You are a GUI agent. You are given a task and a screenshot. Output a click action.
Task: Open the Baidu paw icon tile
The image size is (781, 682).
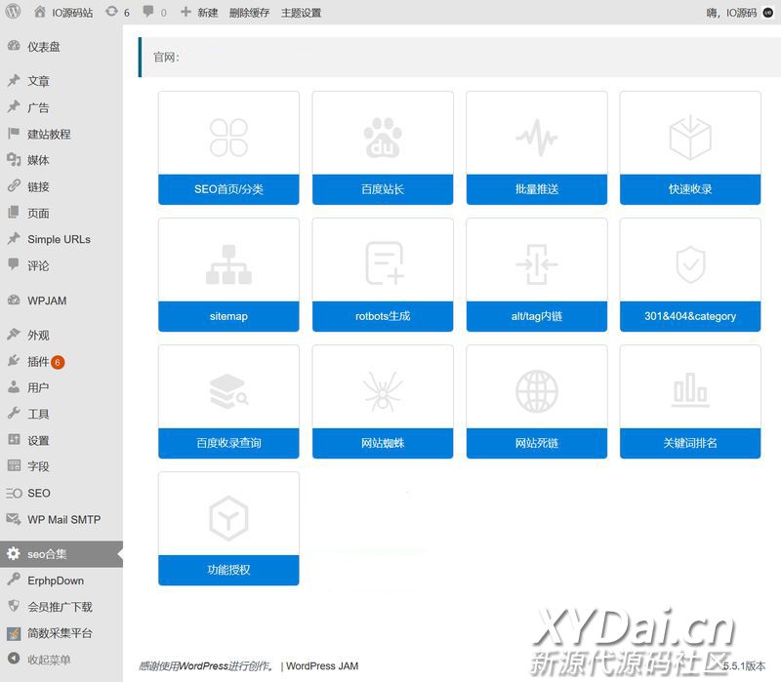pyautogui.click(x=383, y=139)
